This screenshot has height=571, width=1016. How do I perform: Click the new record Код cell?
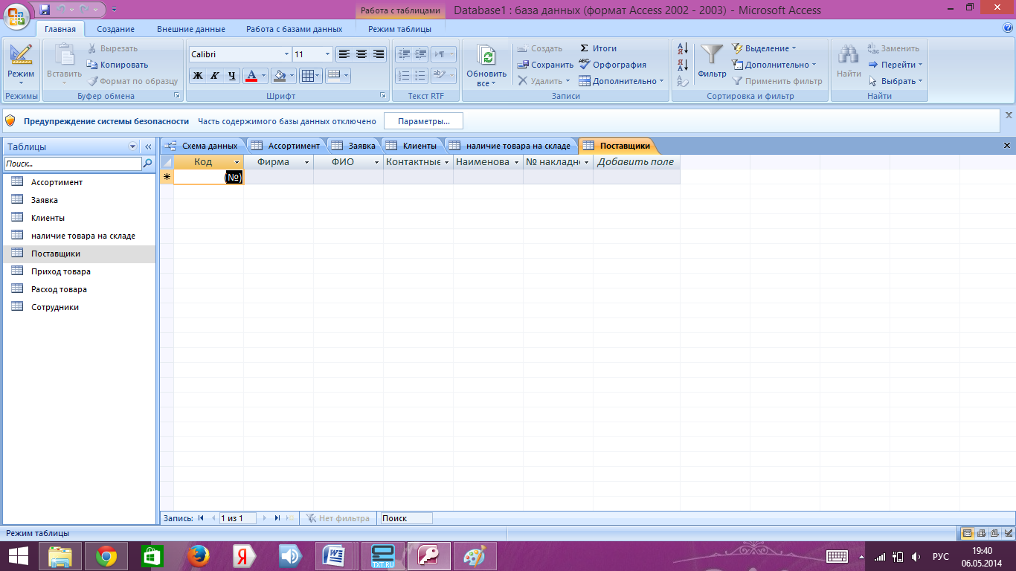tap(208, 177)
